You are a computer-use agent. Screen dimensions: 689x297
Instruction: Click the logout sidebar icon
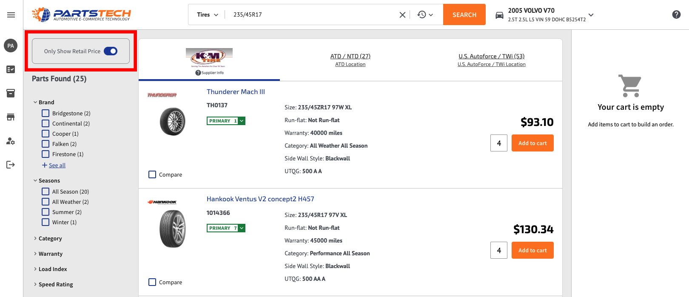coord(11,165)
